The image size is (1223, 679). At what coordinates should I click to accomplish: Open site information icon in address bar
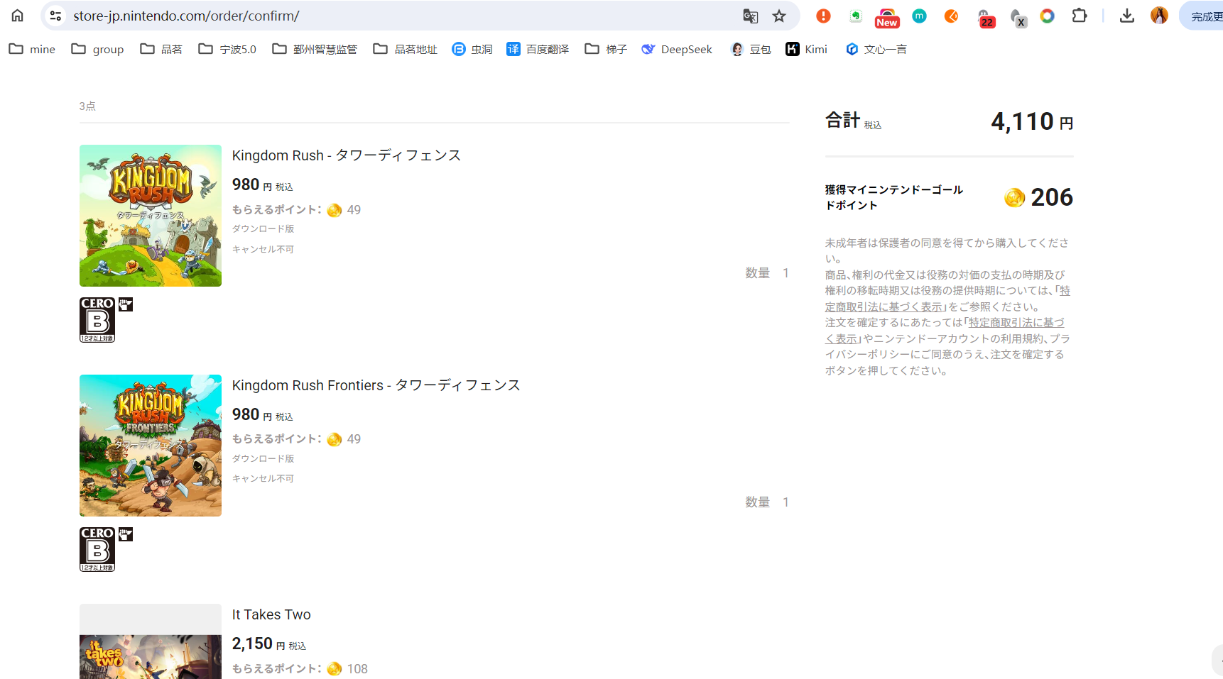point(55,16)
